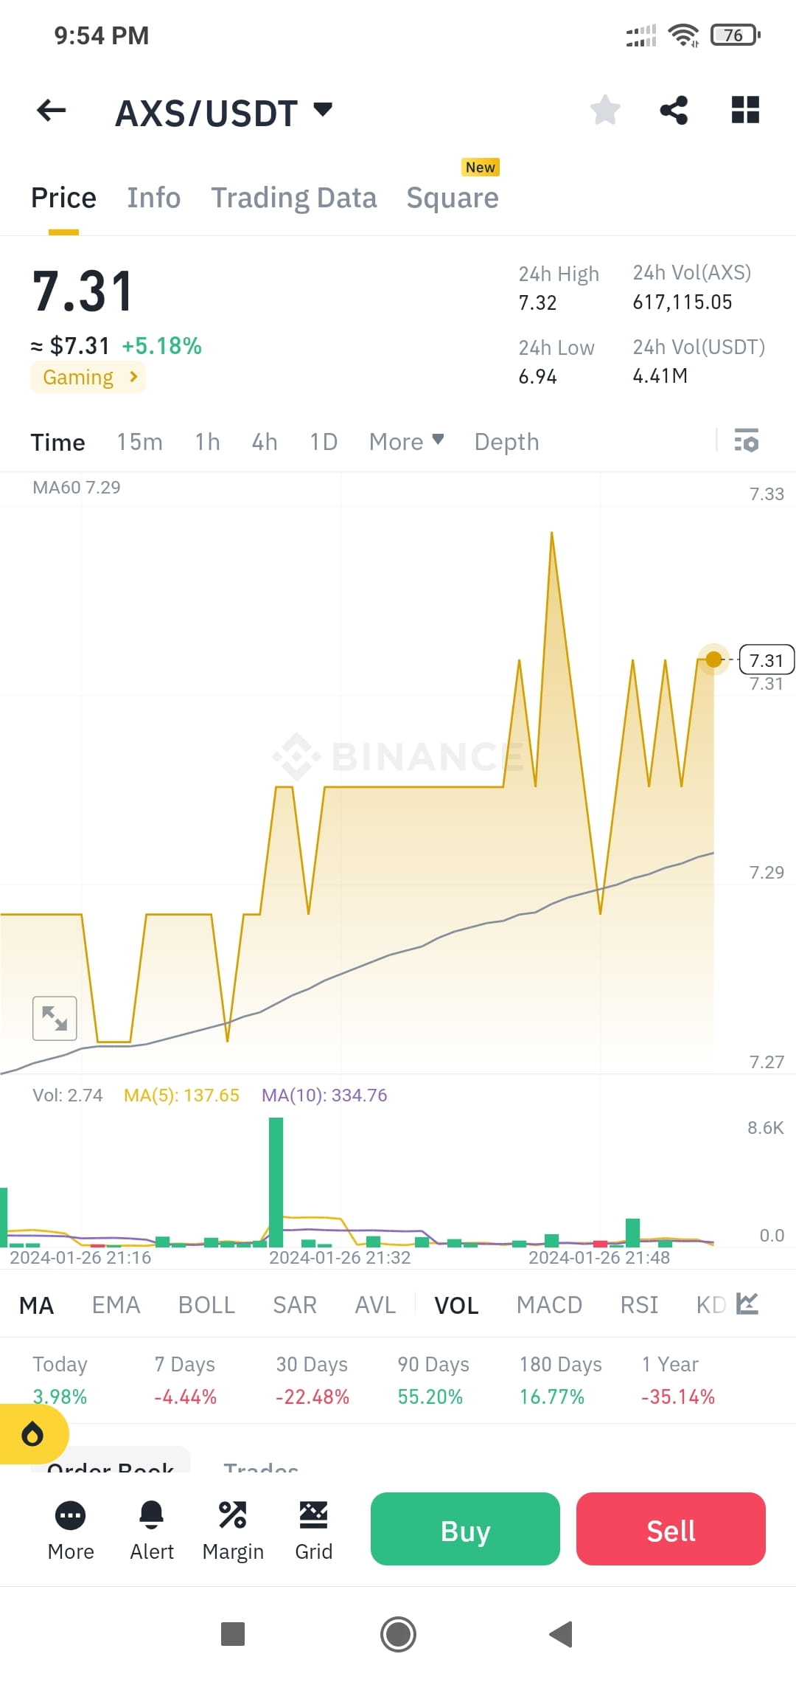Select the 15m timeframe tab
The height and width of the screenshot is (1682, 796).
coord(139,441)
